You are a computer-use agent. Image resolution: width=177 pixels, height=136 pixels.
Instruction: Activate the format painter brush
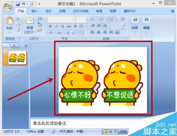18,30
